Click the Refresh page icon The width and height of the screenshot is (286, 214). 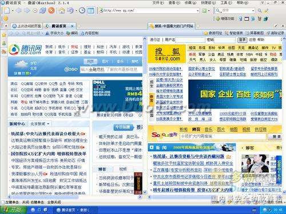42,10
